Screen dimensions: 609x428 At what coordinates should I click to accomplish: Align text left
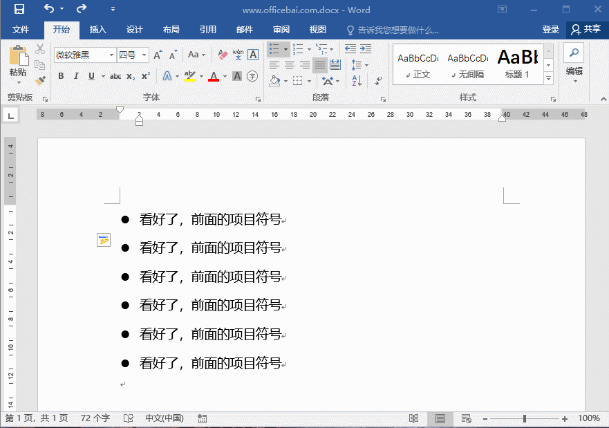tap(274, 65)
